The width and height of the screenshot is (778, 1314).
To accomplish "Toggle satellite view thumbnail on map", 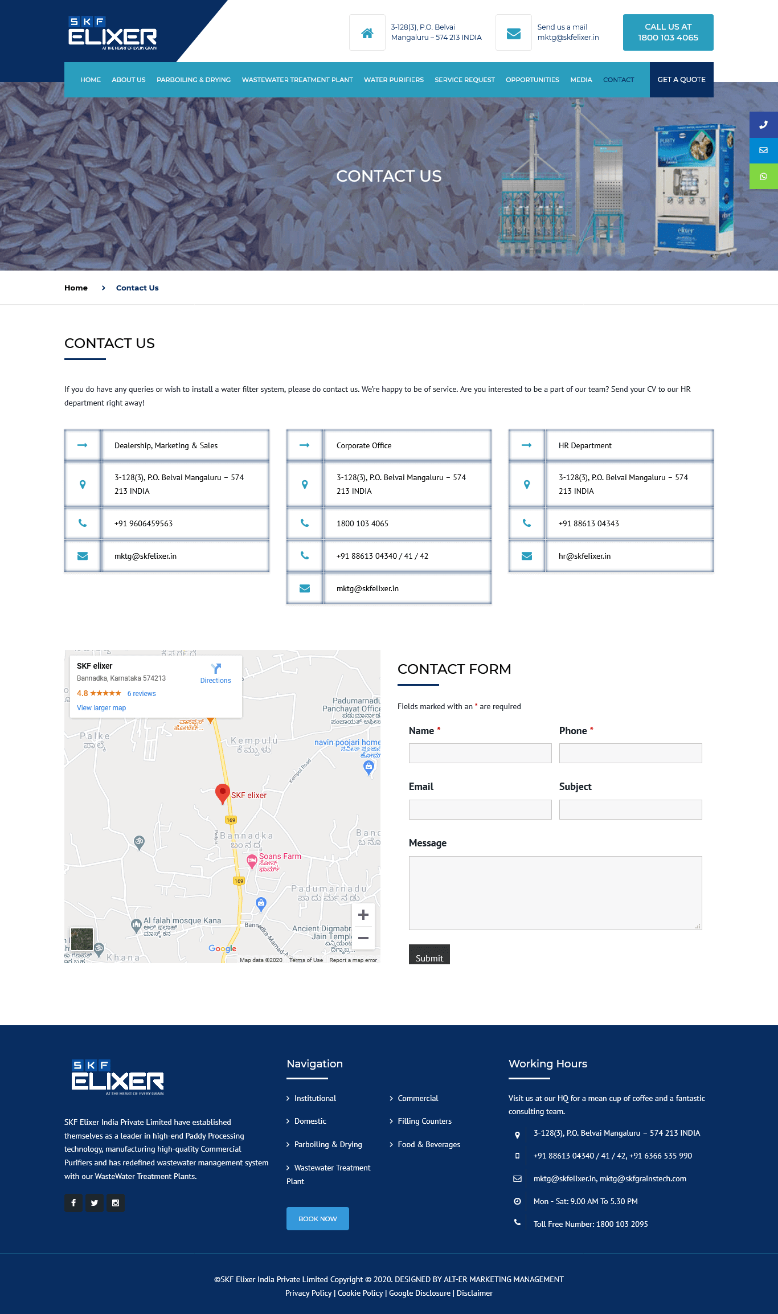I will [82, 939].
